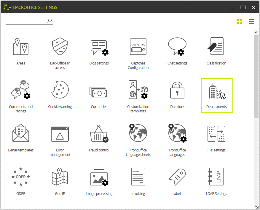Open the Areas settings icon
Image resolution: width=260 pixels, height=210 pixels.
tap(21, 47)
